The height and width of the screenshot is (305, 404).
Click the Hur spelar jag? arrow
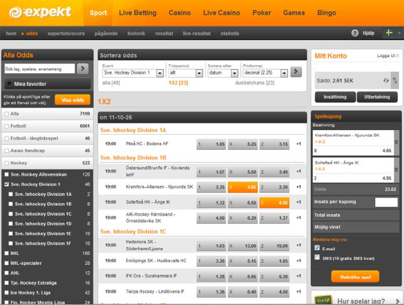[x=398, y=301]
